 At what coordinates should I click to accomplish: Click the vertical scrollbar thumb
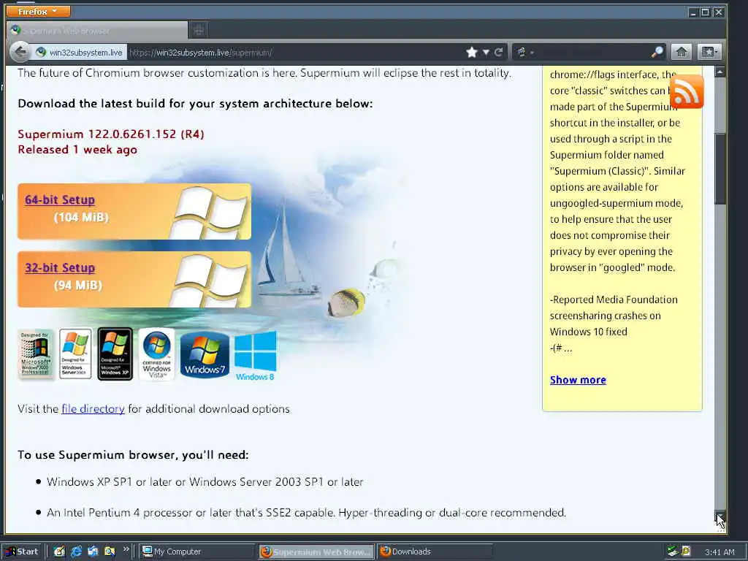coord(720,169)
